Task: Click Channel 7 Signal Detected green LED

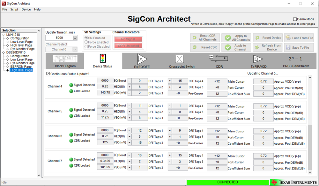Action: [71, 159]
